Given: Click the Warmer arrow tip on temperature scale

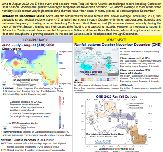Looking at the screenshot, I should pyautogui.click(x=60, y=97).
